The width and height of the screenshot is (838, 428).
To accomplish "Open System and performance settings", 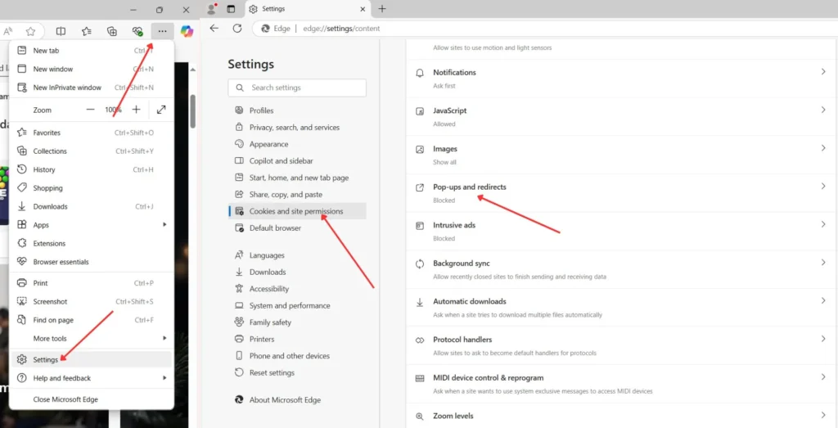I will tap(297, 305).
